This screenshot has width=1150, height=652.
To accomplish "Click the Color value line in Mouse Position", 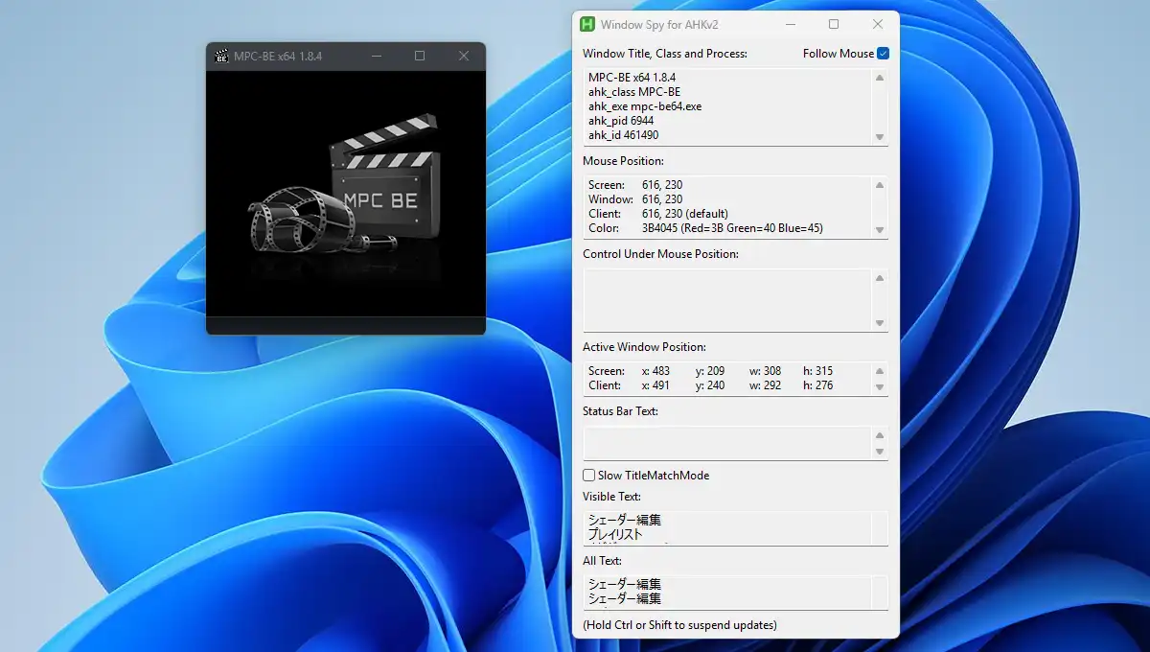I will pos(705,228).
